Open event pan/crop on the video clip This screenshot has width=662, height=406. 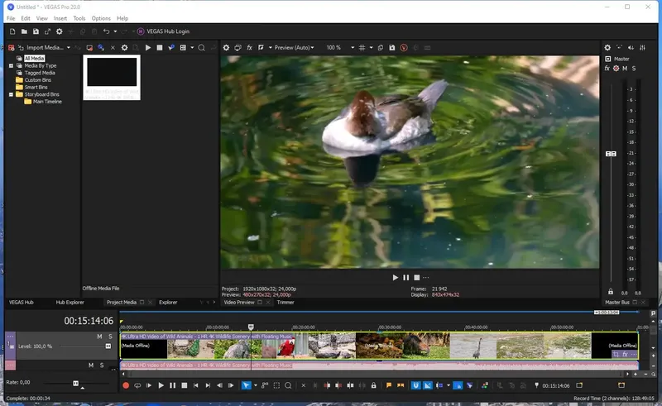tap(615, 354)
